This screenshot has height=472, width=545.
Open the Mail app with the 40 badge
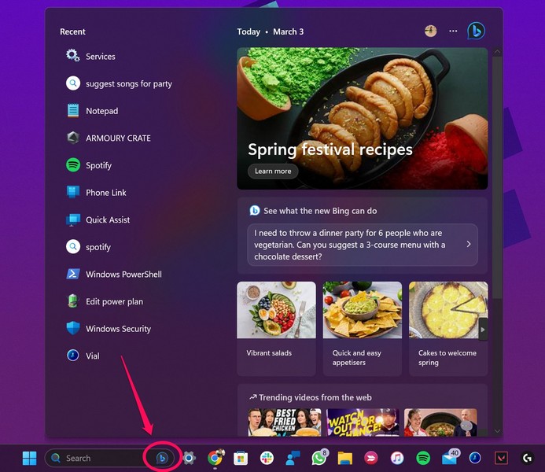[451, 457]
